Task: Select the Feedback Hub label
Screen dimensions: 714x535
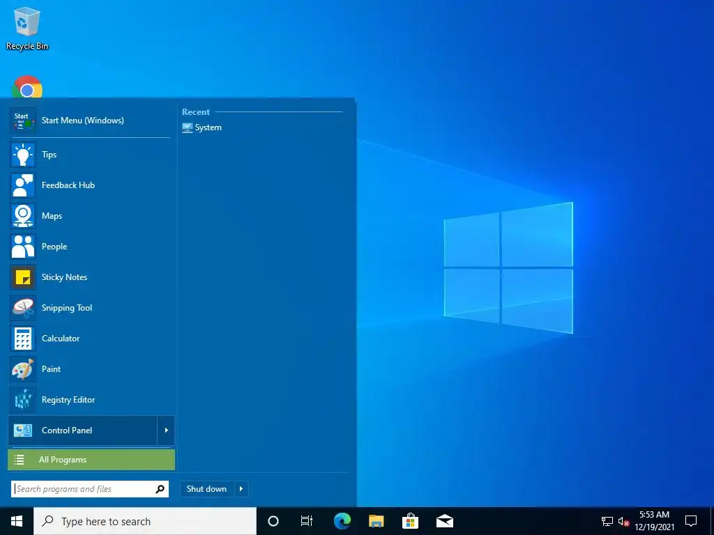Action: [68, 185]
